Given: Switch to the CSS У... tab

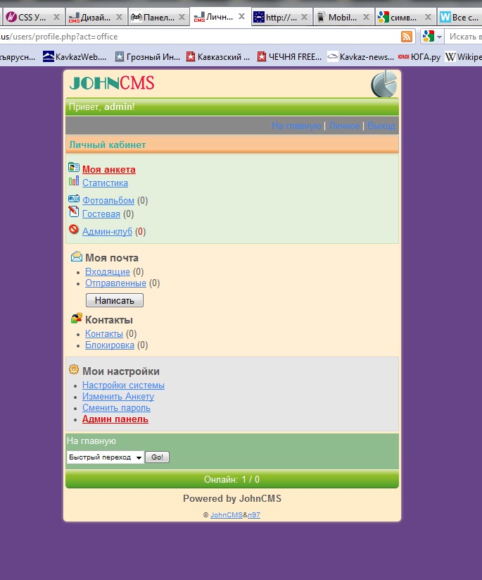Looking at the screenshot, I should coord(32,18).
